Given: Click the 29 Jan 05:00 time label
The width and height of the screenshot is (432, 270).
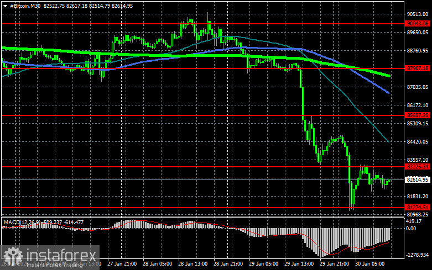Looking at the screenshot, I should pyautogui.click(x=264, y=264).
